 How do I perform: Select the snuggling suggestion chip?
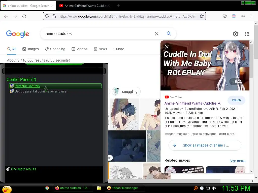point(126,91)
